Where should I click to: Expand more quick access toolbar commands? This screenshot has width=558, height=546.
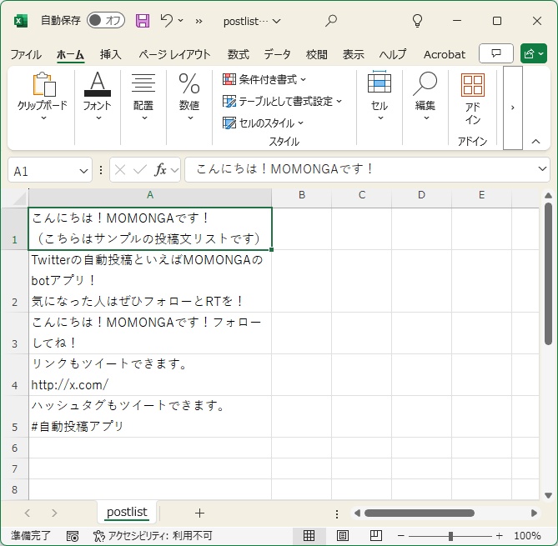[199, 22]
